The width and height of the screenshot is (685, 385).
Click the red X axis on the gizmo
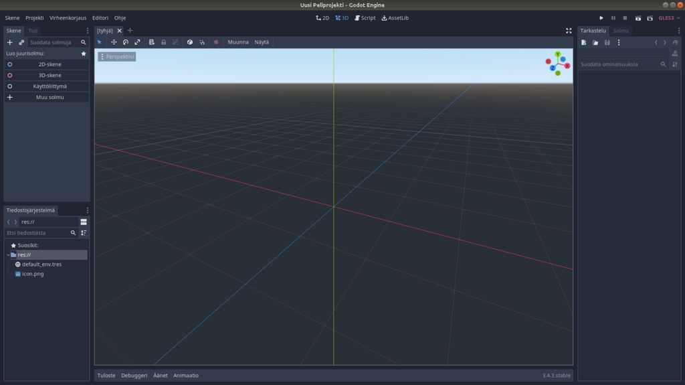(567, 66)
